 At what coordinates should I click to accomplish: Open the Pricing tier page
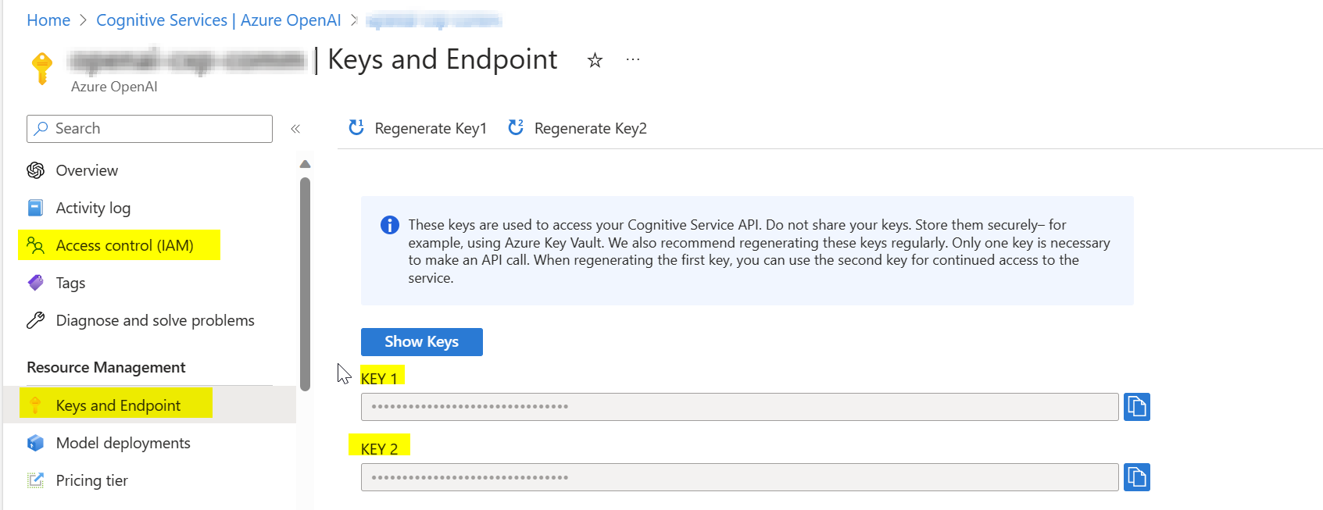[x=91, y=480]
